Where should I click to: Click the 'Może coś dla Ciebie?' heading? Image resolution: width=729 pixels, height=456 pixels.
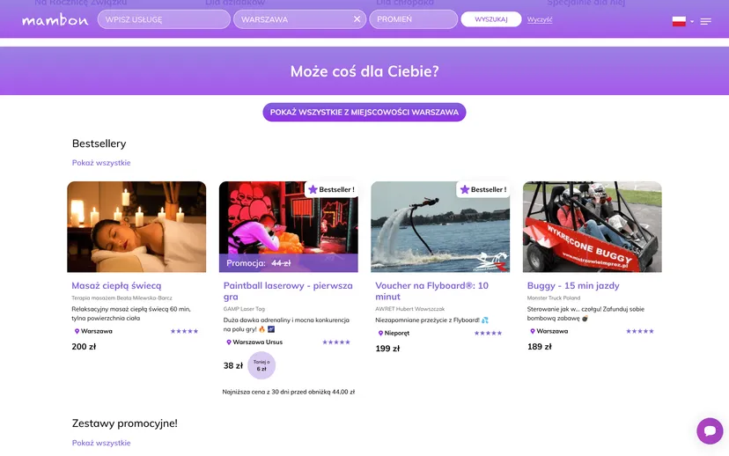point(364,71)
